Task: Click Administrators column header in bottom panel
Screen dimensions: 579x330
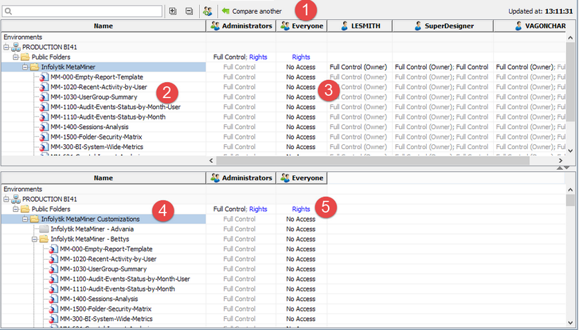Action: coord(241,177)
